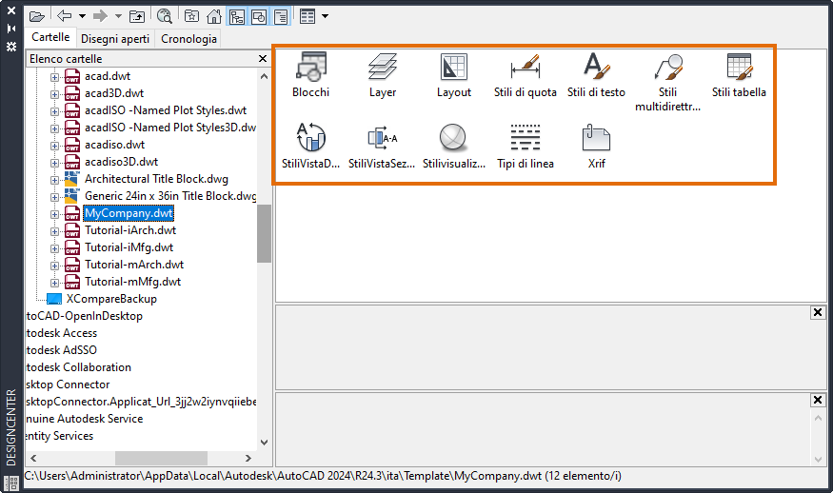
Task: Click the tree horizontal scrollbar thumb
Action: click(x=161, y=458)
